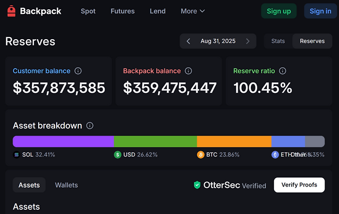Click the orange BTC bar segment
Image resolution: width=339 pixels, height=214 pixels.
click(234, 141)
